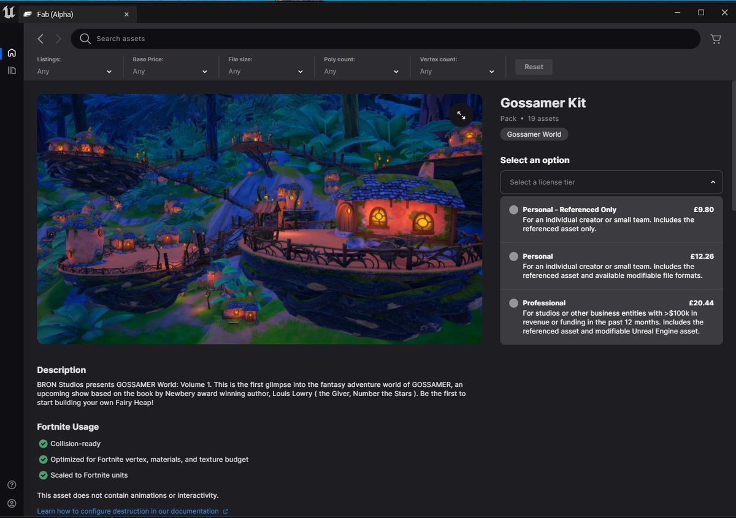The height and width of the screenshot is (518, 736).
Task: Open the Home sidebar icon
Action: pyautogui.click(x=12, y=53)
